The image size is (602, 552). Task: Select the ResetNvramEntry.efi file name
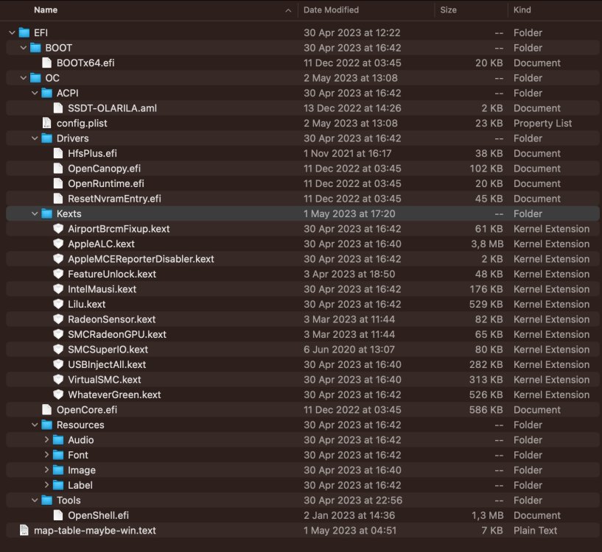point(114,199)
